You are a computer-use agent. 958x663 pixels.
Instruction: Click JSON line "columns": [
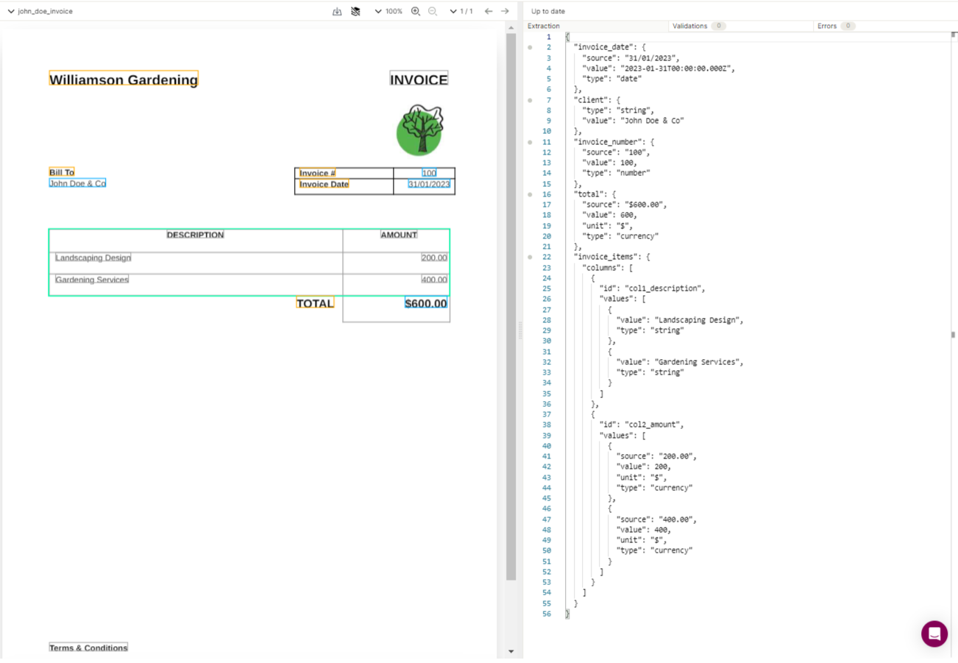tap(608, 268)
